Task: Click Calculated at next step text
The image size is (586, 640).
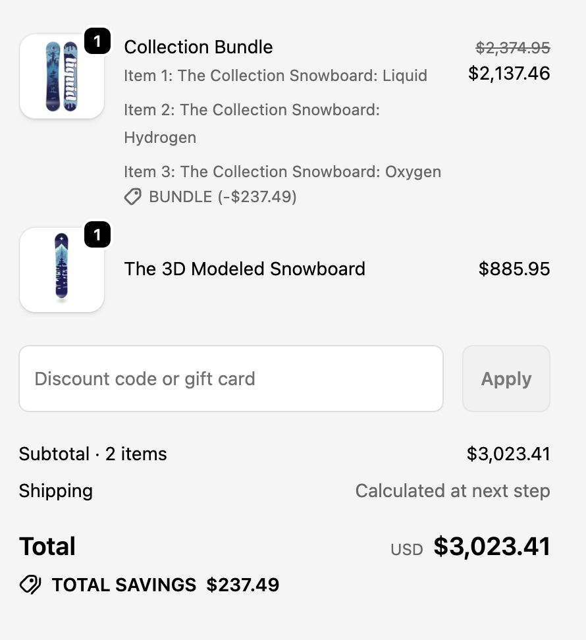Action: (x=453, y=491)
